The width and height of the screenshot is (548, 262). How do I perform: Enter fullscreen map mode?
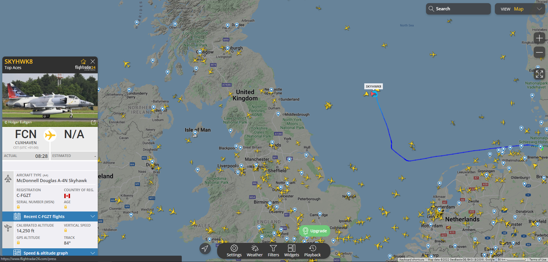539,74
